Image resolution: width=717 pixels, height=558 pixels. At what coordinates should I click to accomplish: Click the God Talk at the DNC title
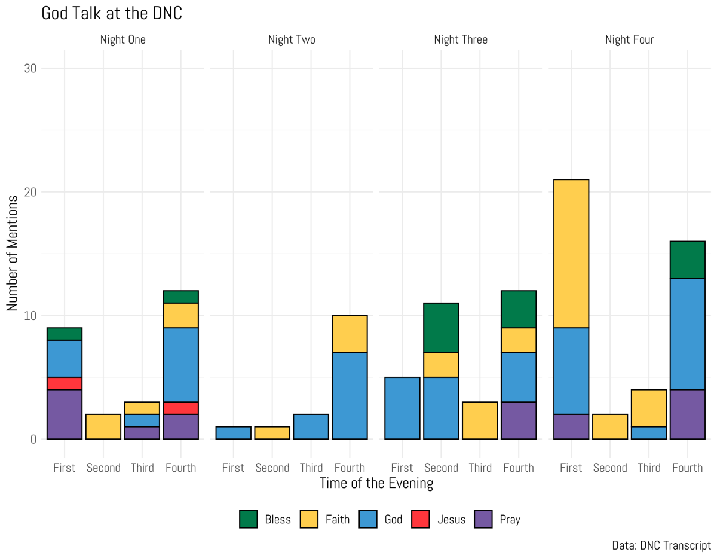112,14
